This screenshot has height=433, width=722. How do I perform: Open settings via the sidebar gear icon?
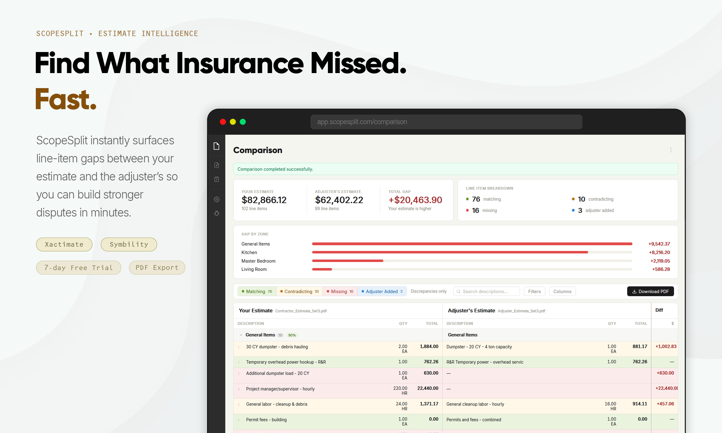point(217,199)
